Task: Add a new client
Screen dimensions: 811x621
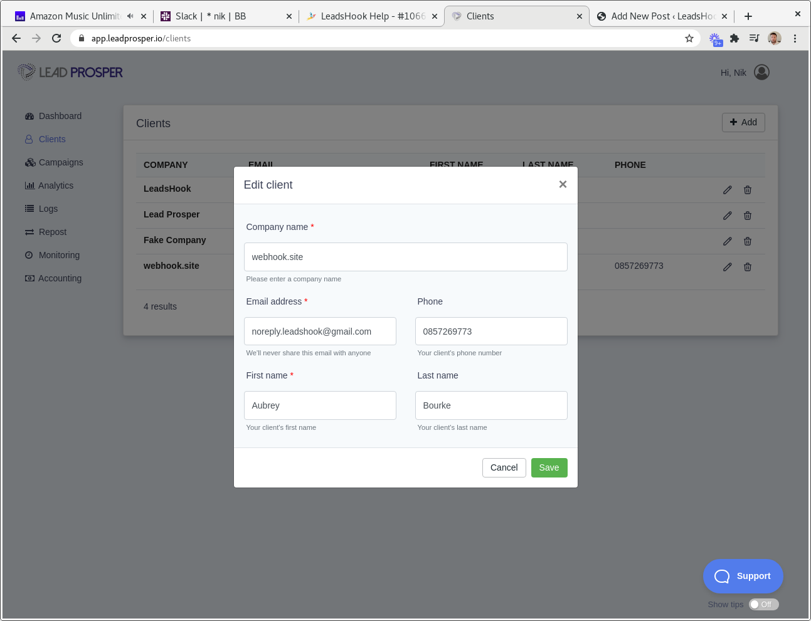Action: (743, 122)
